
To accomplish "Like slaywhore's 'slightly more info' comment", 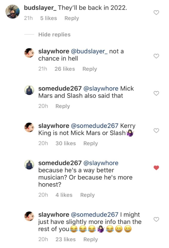I will (x=156, y=219).
